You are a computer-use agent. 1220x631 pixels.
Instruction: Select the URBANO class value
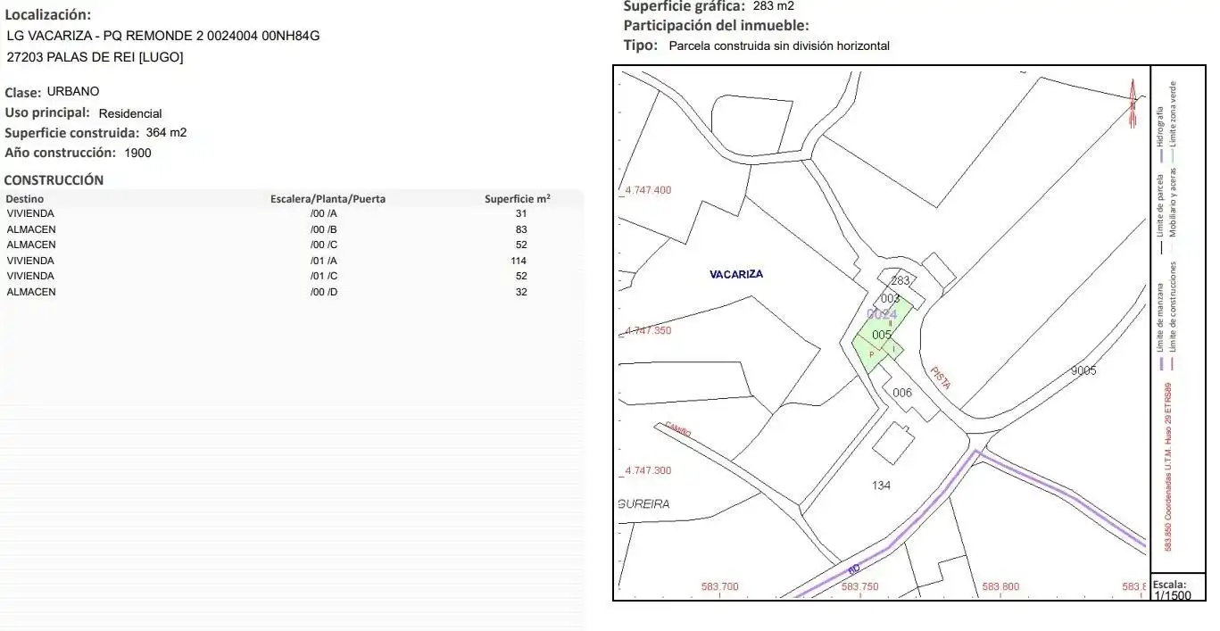(x=73, y=91)
